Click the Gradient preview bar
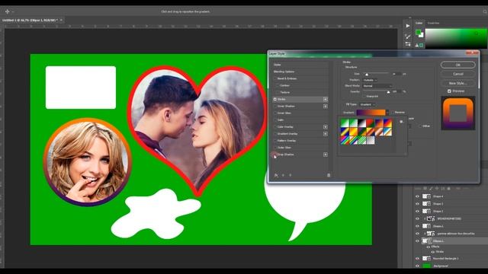Image resolution: width=488 pixels, height=274 pixels. [x=371, y=113]
